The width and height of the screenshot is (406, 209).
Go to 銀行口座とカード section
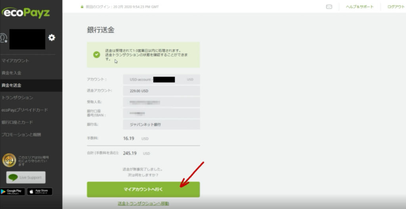pos(17,122)
